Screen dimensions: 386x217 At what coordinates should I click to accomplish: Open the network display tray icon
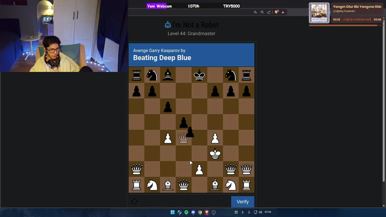pyautogui.click(x=255, y=212)
